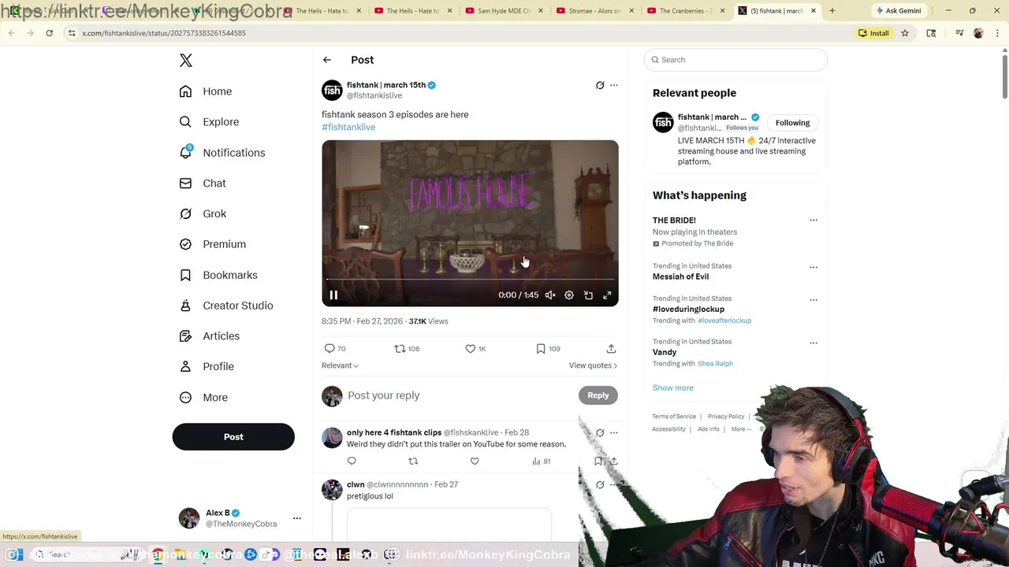Click the Post your reply field
The width and height of the screenshot is (1009, 567).
pos(460,395)
